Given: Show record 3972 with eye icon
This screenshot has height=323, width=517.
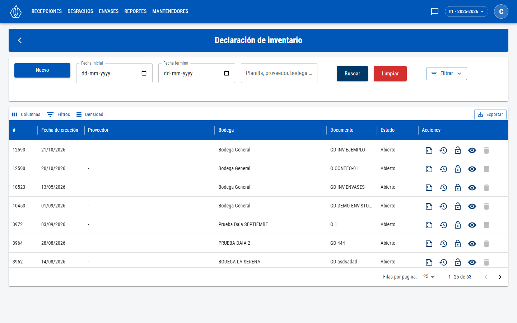Looking at the screenshot, I should click(472, 225).
